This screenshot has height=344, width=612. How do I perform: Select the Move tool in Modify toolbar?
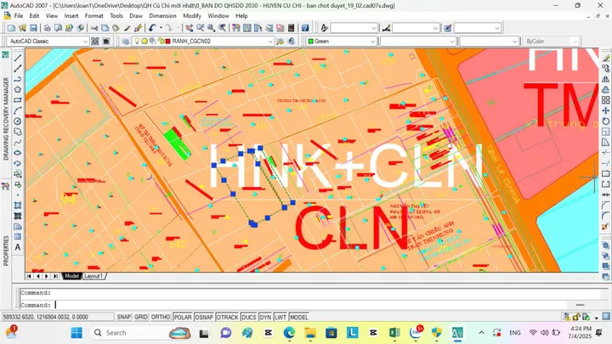(x=605, y=110)
